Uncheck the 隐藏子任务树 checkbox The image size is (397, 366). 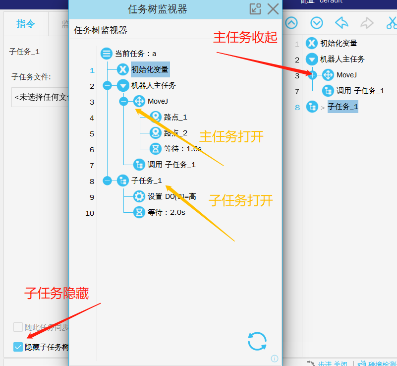tap(18, 347)
